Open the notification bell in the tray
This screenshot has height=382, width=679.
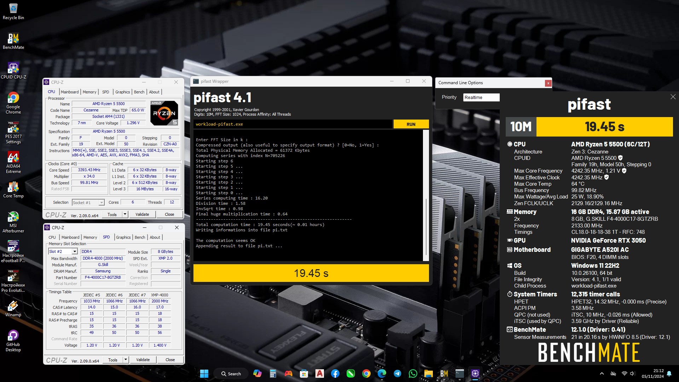click(669, 374)
